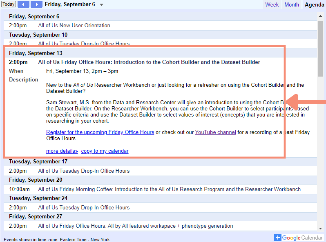
Task: Click the more details» link
Action: (x=62, y=151)
